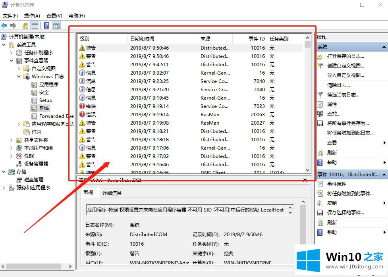Select 任务计划程序 in the tree
388x277 pixels.
(39, 53)
